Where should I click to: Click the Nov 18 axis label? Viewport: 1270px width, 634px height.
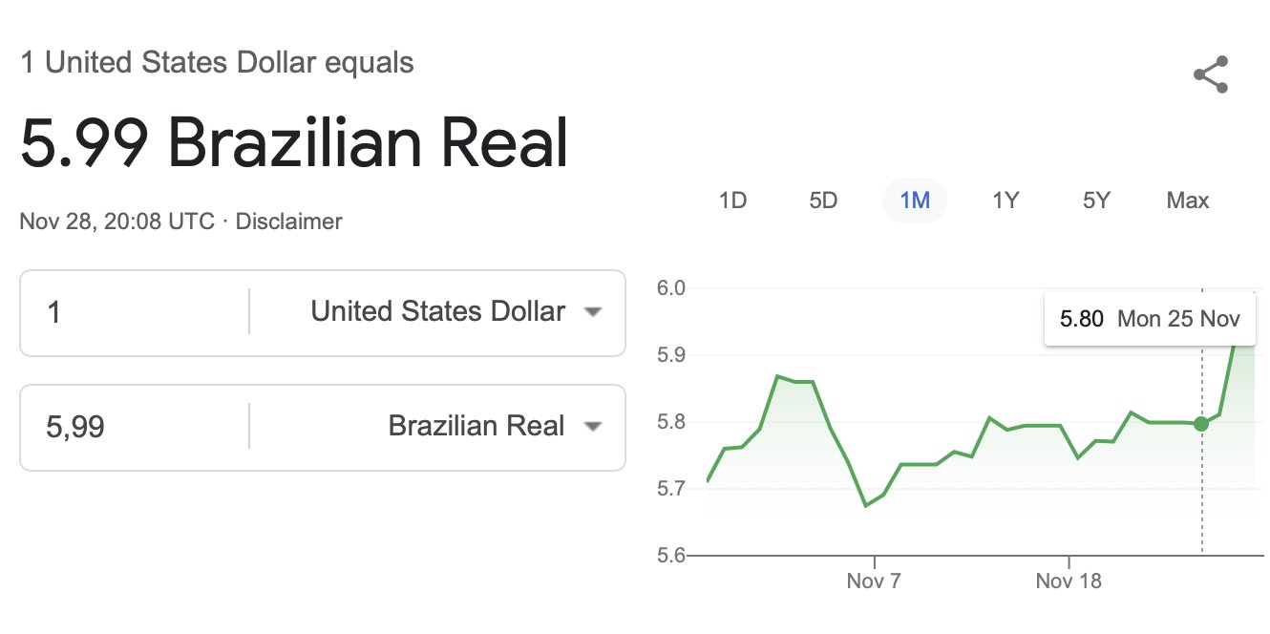[1069, 581]
